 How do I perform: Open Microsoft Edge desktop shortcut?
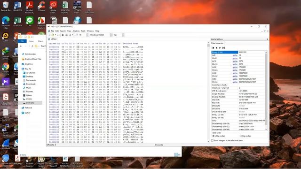6,23
